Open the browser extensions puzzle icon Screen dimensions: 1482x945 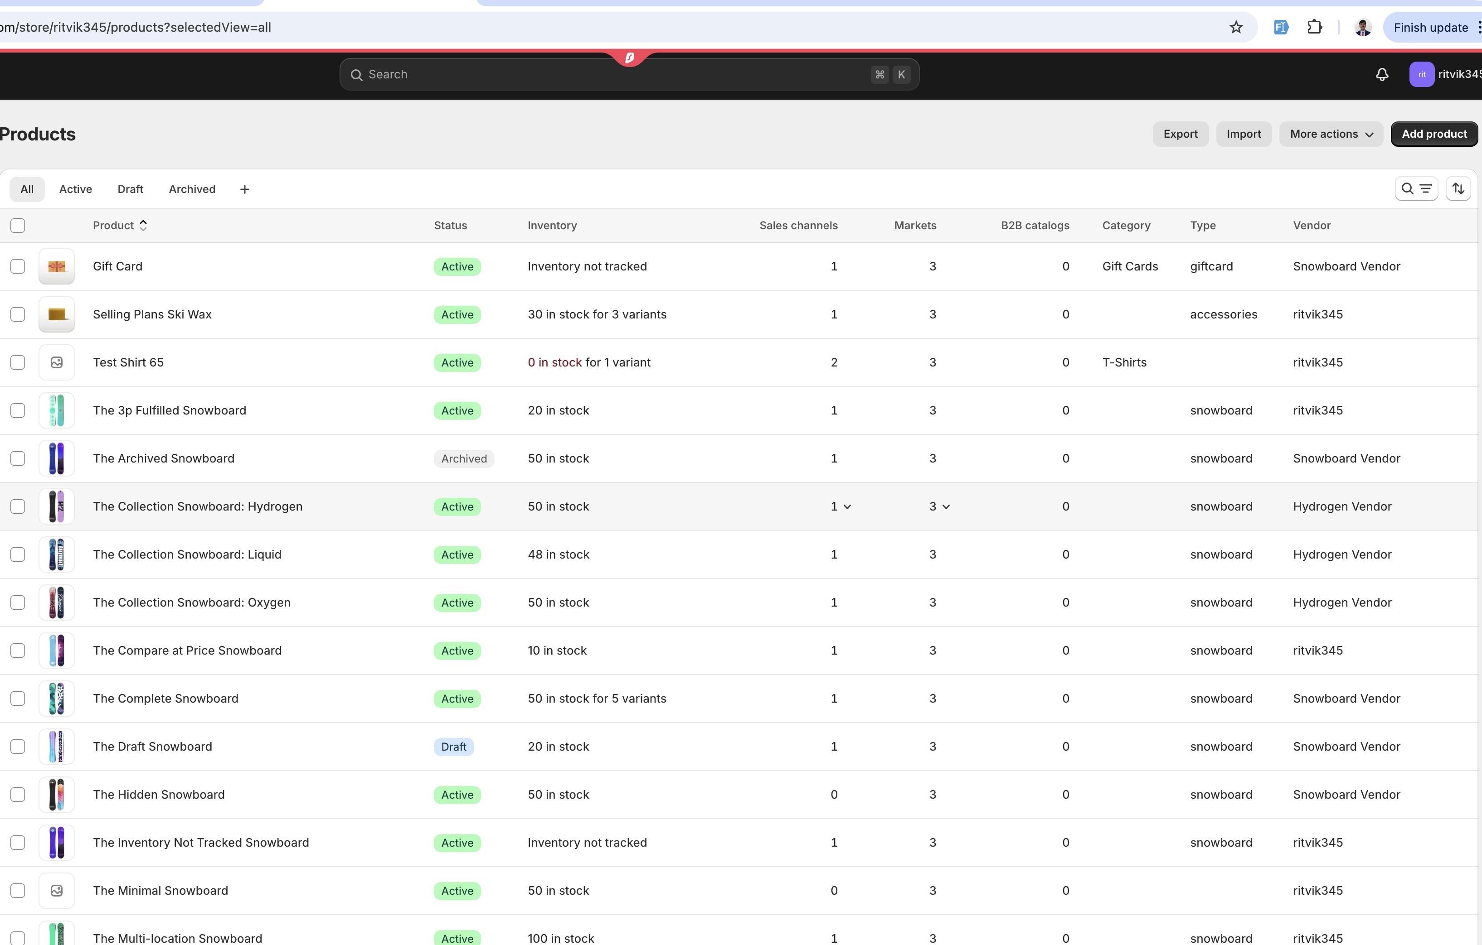(x=1315, y=27)
